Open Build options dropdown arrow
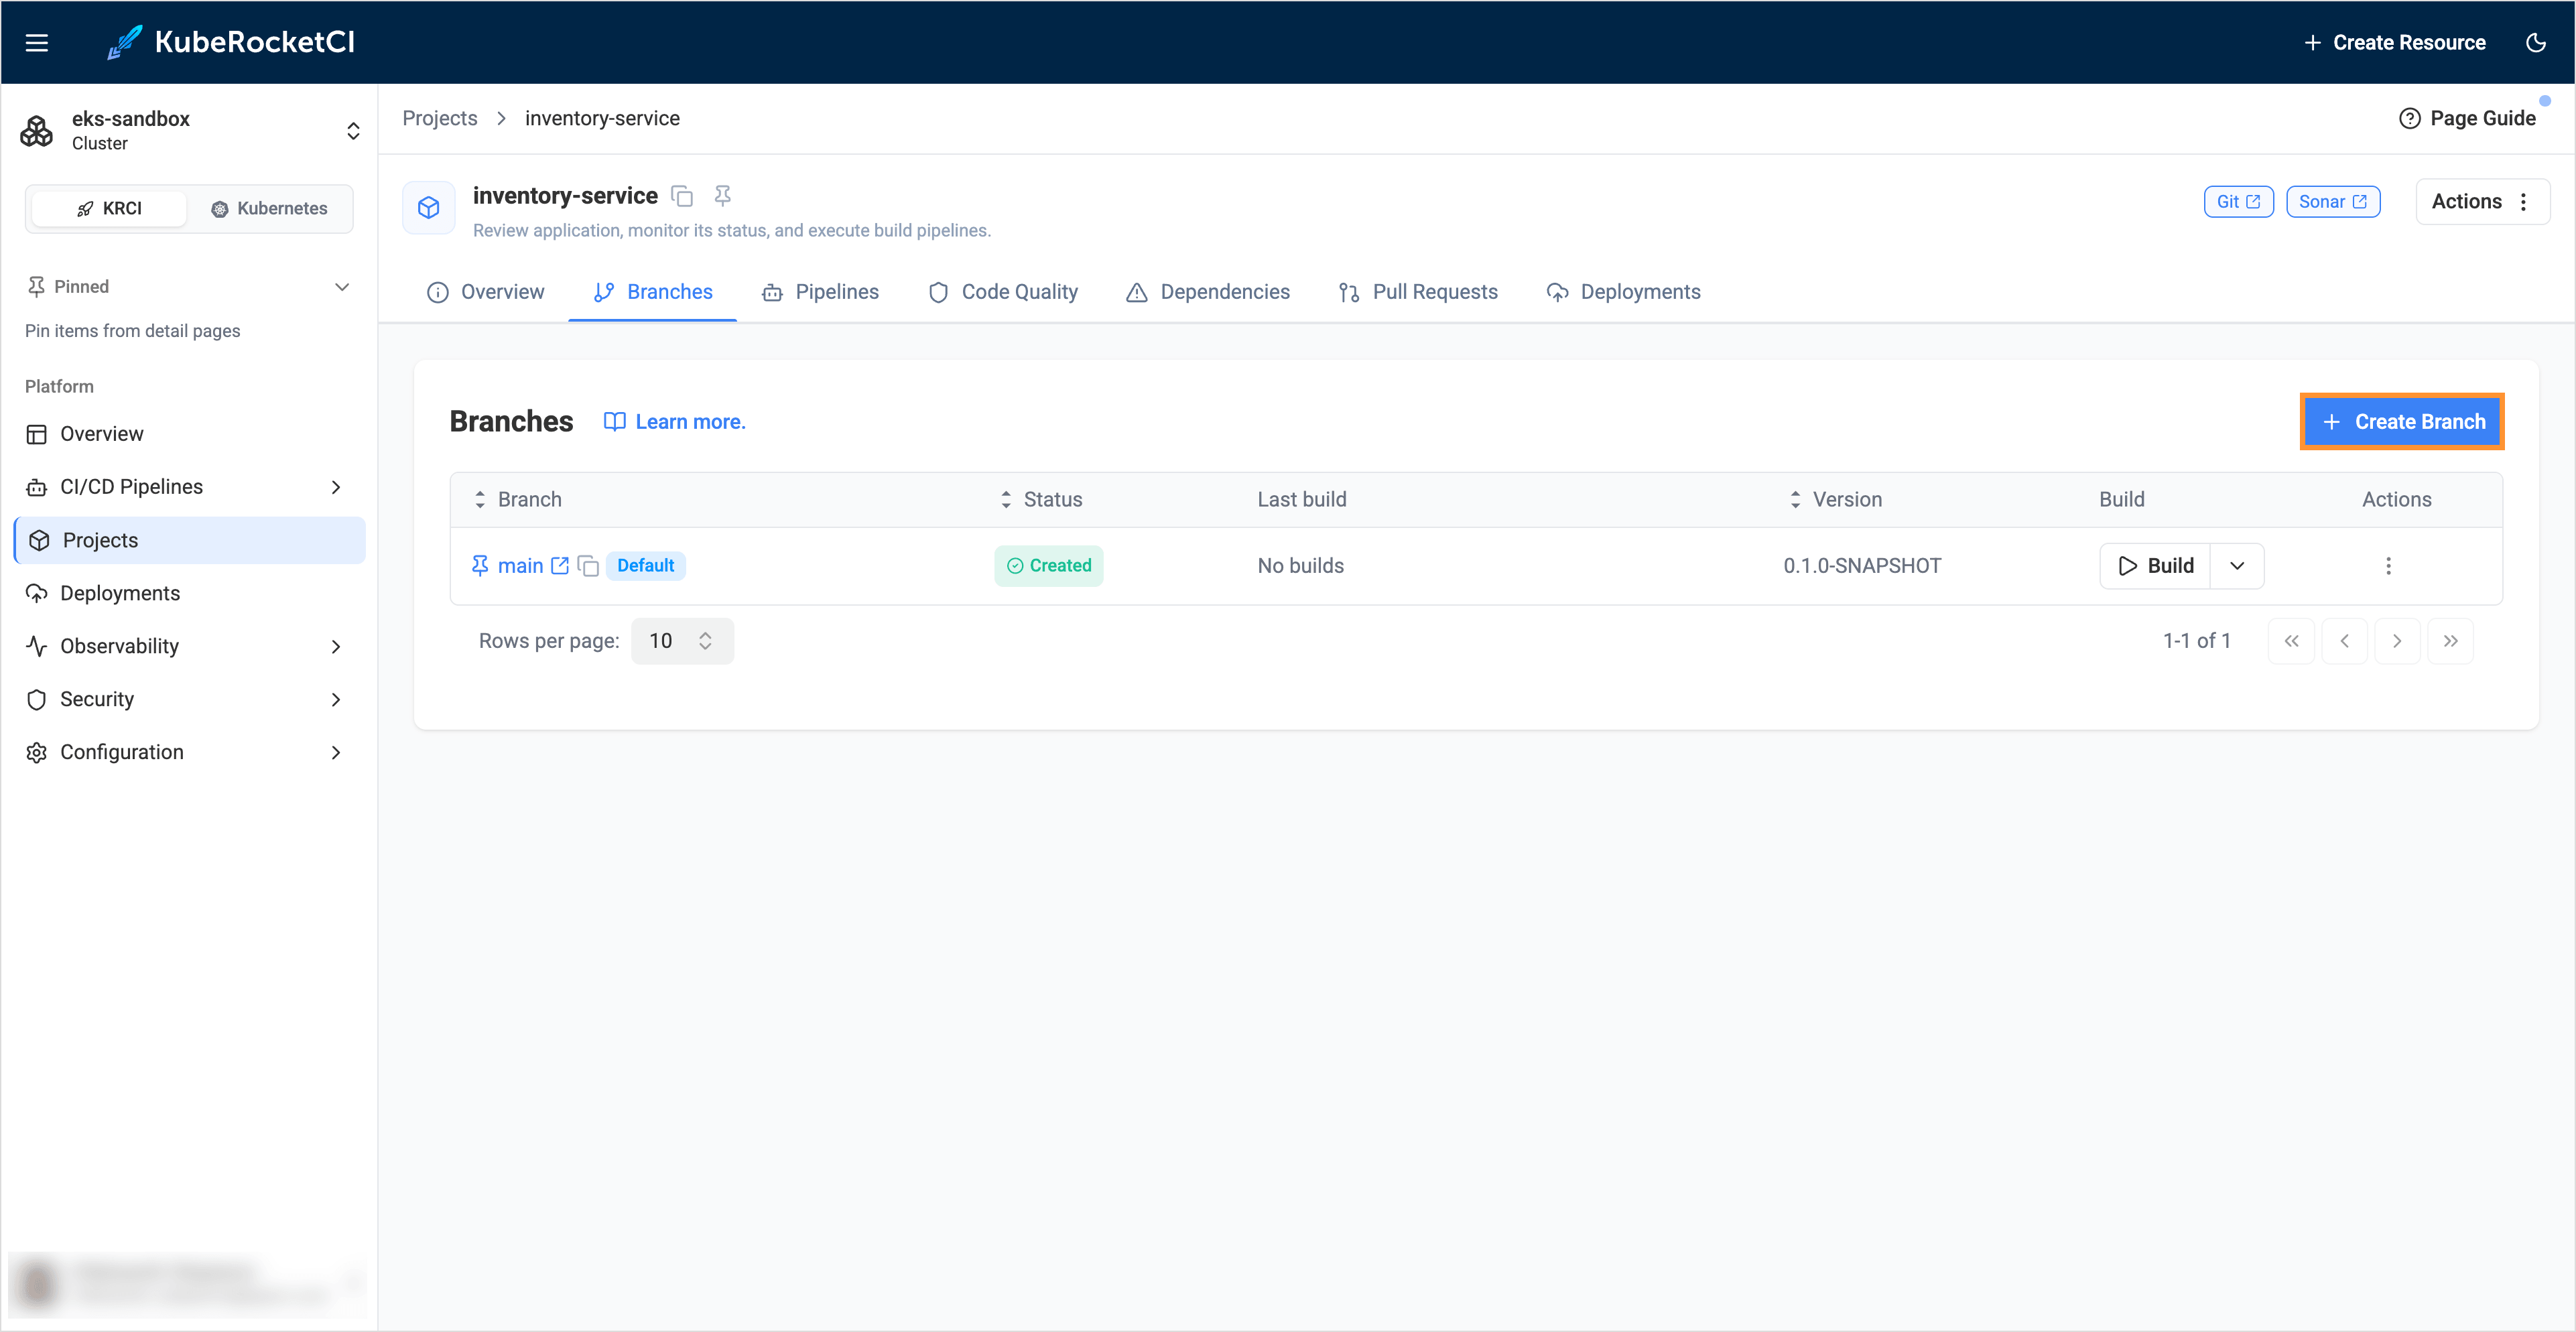Viewport: 2576px width, 1332px height. pyautogui.click(x=2237, y=566)
